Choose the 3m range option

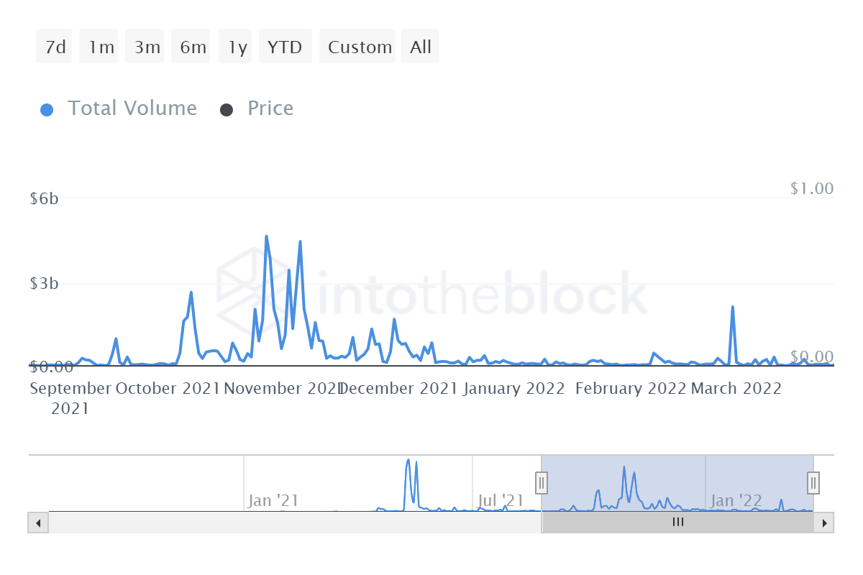147,47
